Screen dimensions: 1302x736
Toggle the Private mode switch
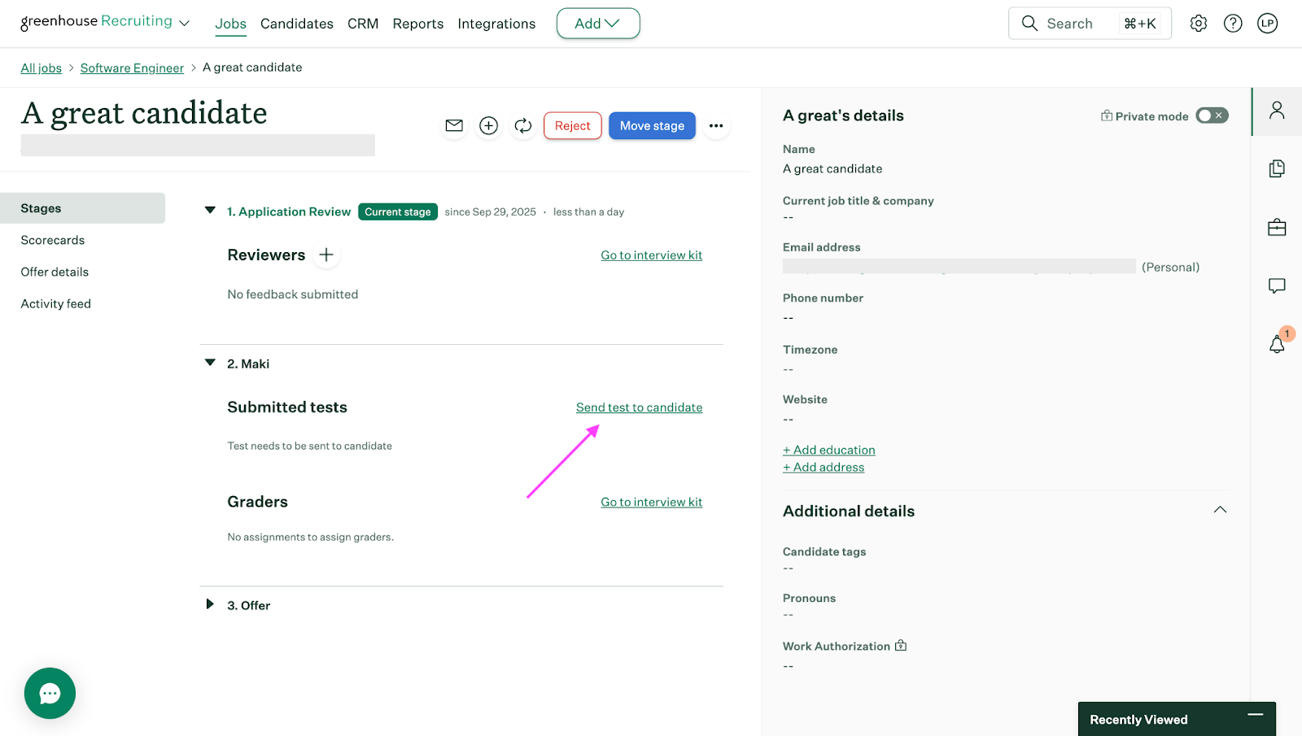pyautogui.click(x=1211, y=115)
